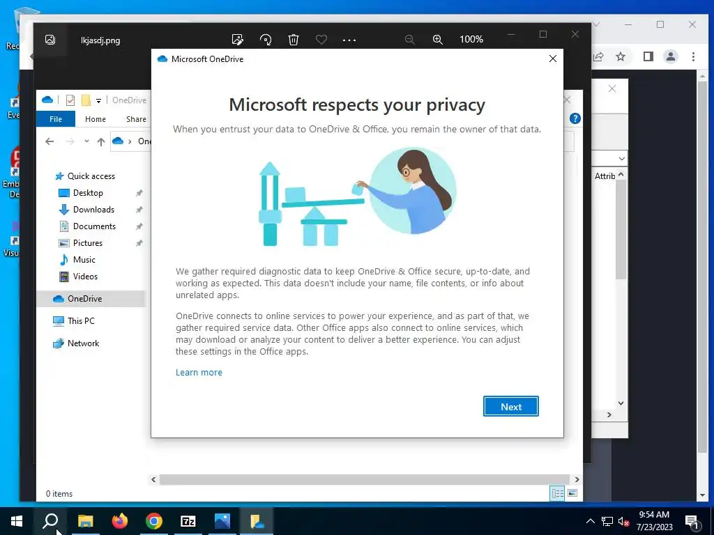Rotate the image in Photos

[266, 40]
